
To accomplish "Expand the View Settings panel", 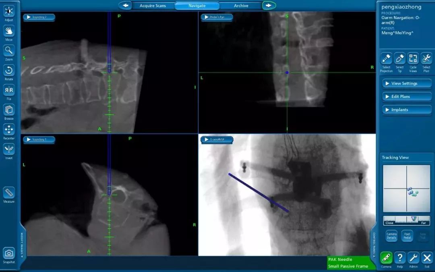I will (x=407, y=83).
